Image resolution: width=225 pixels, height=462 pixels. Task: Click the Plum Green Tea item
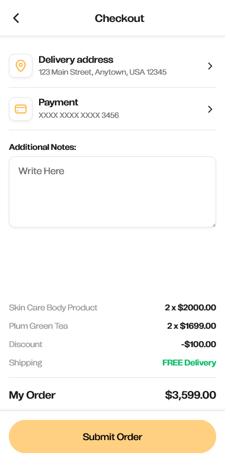coord(38,326)
